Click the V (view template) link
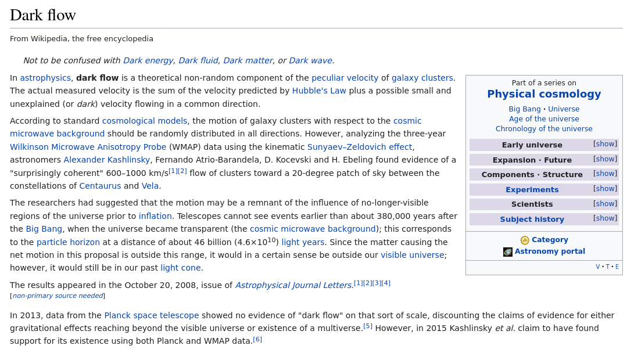This screenshot has width=627, height=349. tap(598, 267)
